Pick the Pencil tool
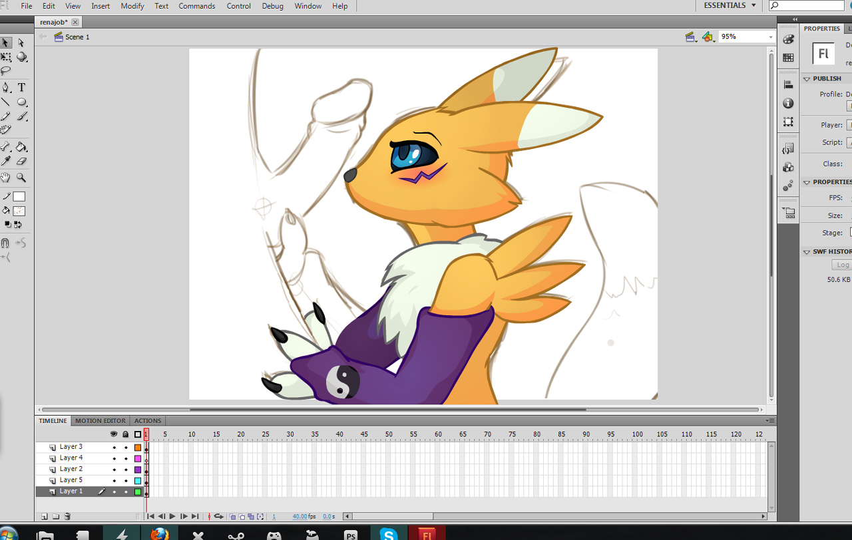852x540 pixels. click(x=6, y=116)
